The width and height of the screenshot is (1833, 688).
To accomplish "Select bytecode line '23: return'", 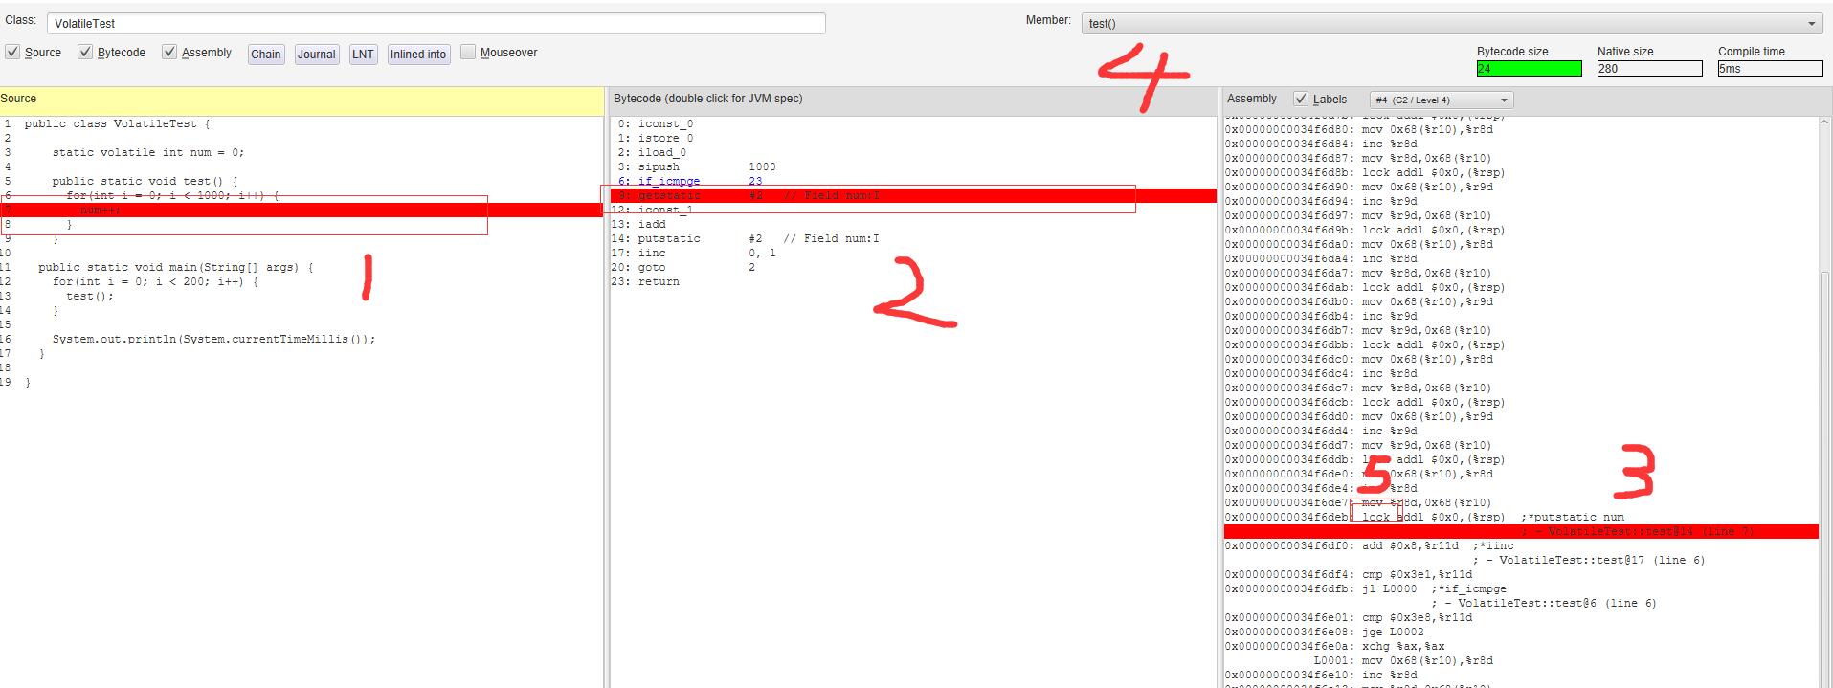I will (x=646, y=281).
